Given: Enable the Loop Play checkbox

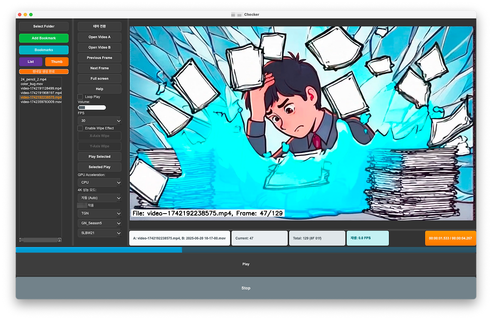Looking at the screenshot, I should [80, 97].
